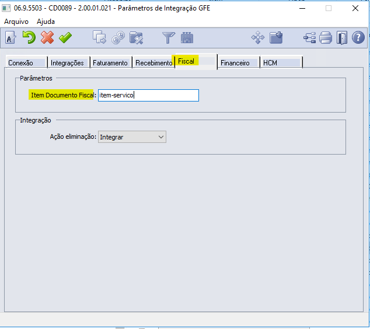This screenshot has width=370, height=329.
Task: Click the funnel filter icon
Action: (168, 38)
